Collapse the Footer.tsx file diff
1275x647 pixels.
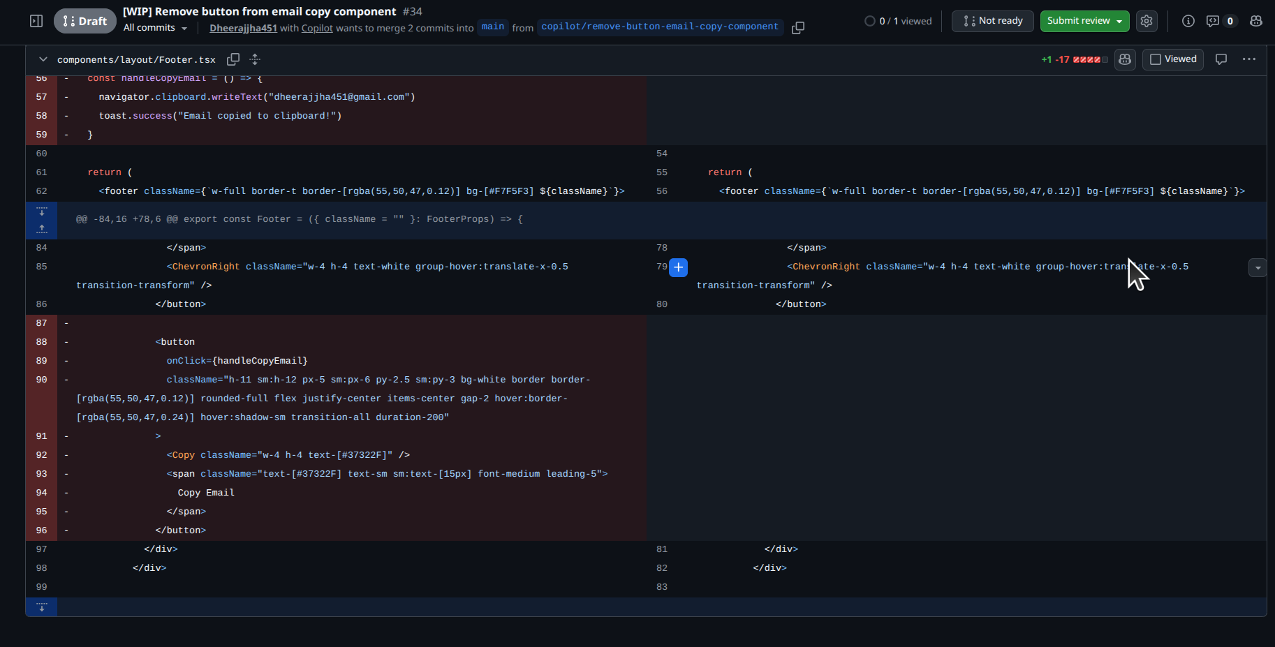[43, 59]
